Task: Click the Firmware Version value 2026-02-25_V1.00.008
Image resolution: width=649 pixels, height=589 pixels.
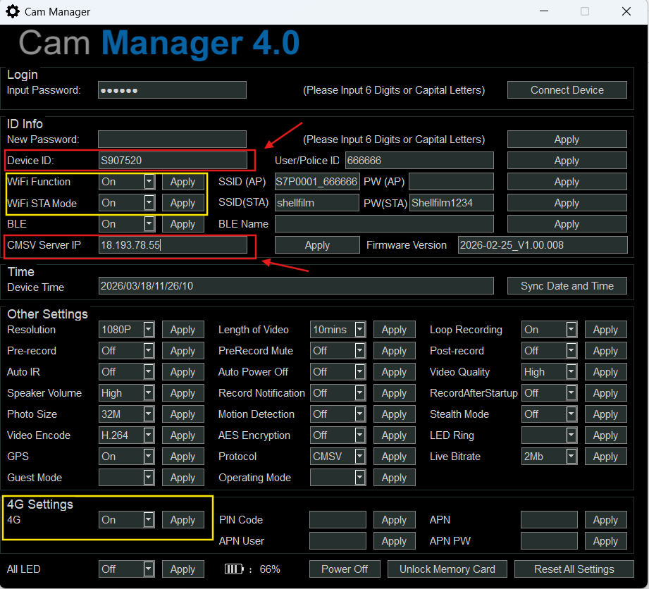Action: pos(543,245)
